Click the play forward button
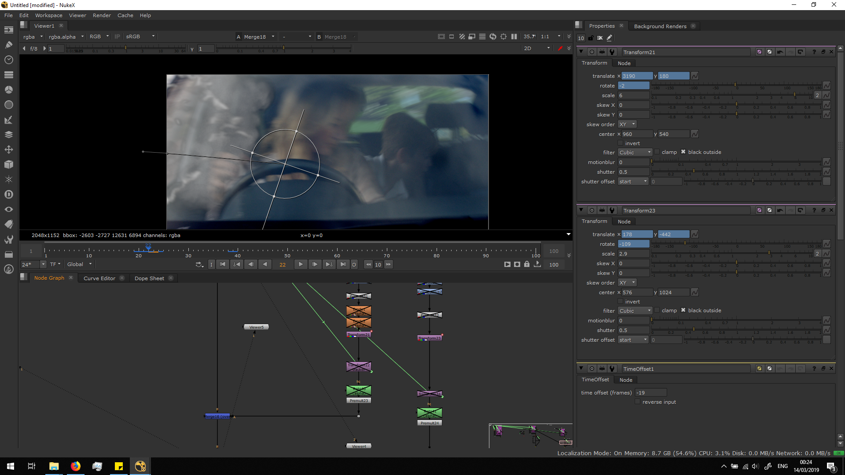Screen dimensions: 845x475 tap(301, 264)
